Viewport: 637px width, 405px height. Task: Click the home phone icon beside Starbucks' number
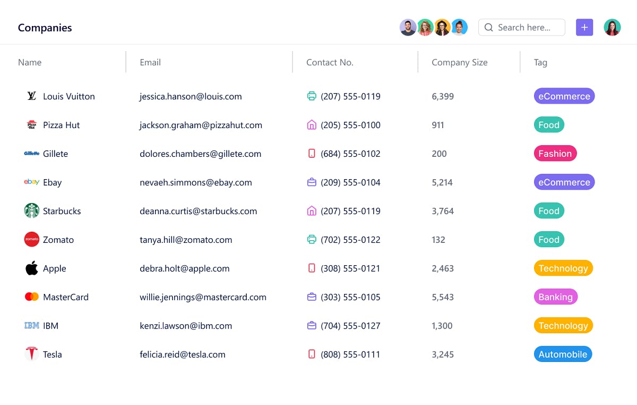click(x=312, y=211)
